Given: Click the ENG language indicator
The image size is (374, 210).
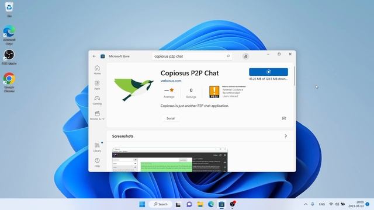Looking at the screenshot, I should [322, 204].
